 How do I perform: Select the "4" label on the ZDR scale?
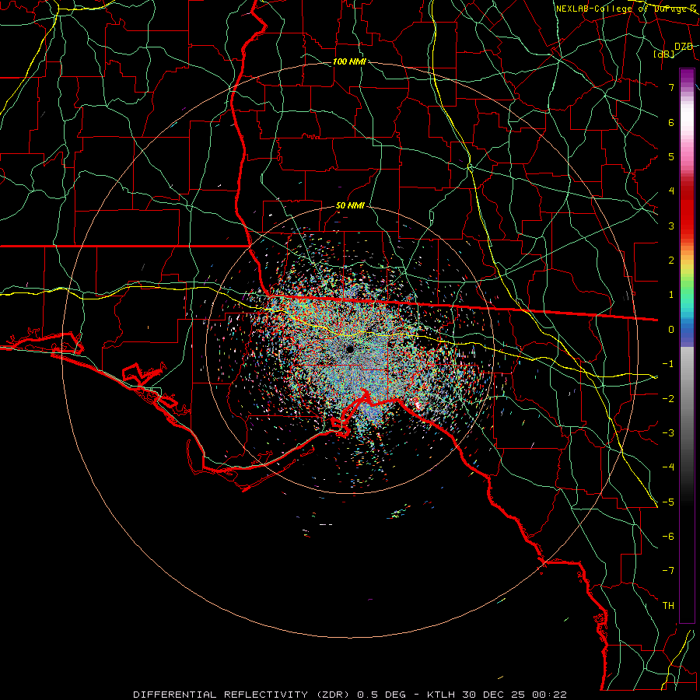coord(671,191)
